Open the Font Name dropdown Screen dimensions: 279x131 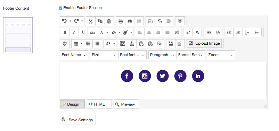pyautogui.click(x=74, y=55)
